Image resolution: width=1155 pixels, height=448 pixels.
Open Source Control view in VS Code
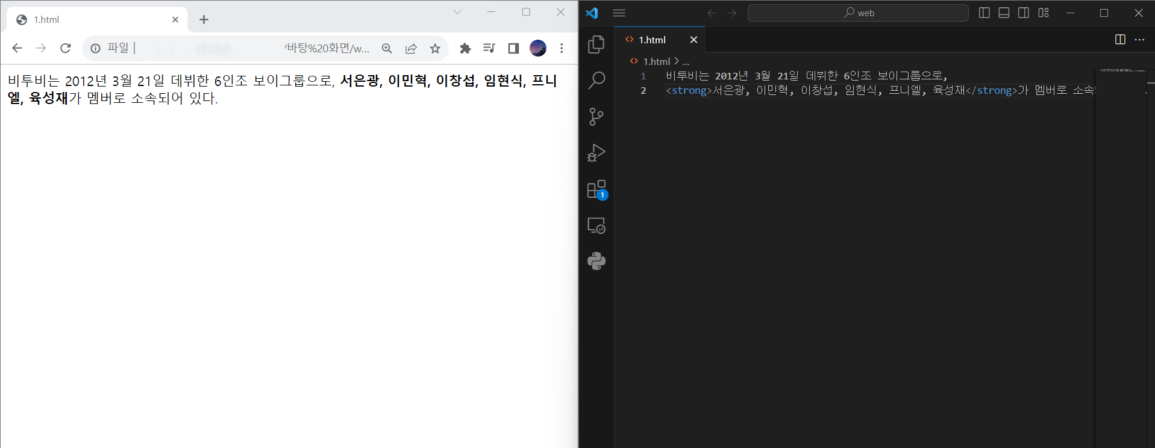[x=596, y=117]
